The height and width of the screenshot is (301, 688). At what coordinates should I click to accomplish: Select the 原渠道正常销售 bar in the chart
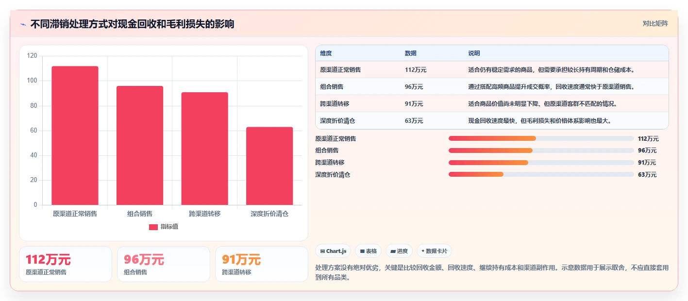tap(75, 135)
